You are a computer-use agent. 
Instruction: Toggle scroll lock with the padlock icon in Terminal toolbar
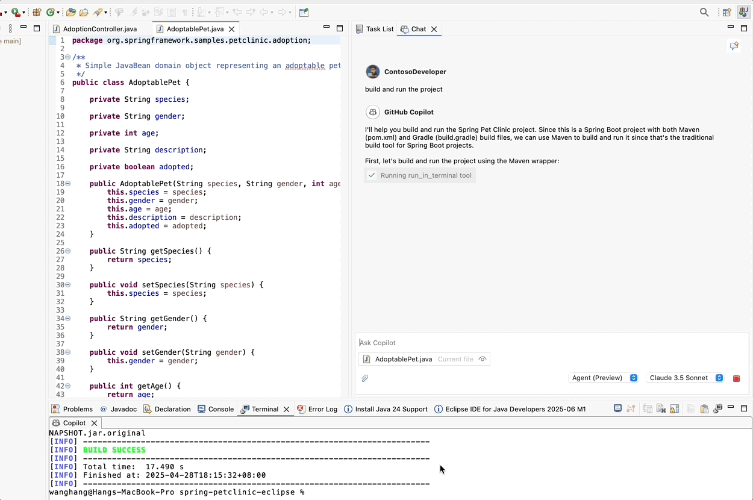pyautogui.click(x=675, y=408)
